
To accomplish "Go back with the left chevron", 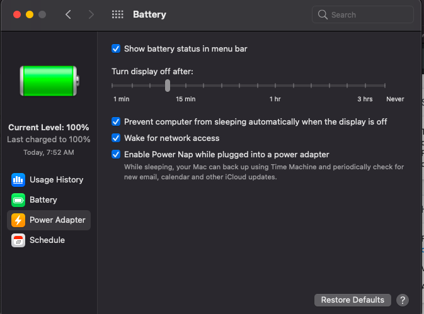I will (68, 14).
